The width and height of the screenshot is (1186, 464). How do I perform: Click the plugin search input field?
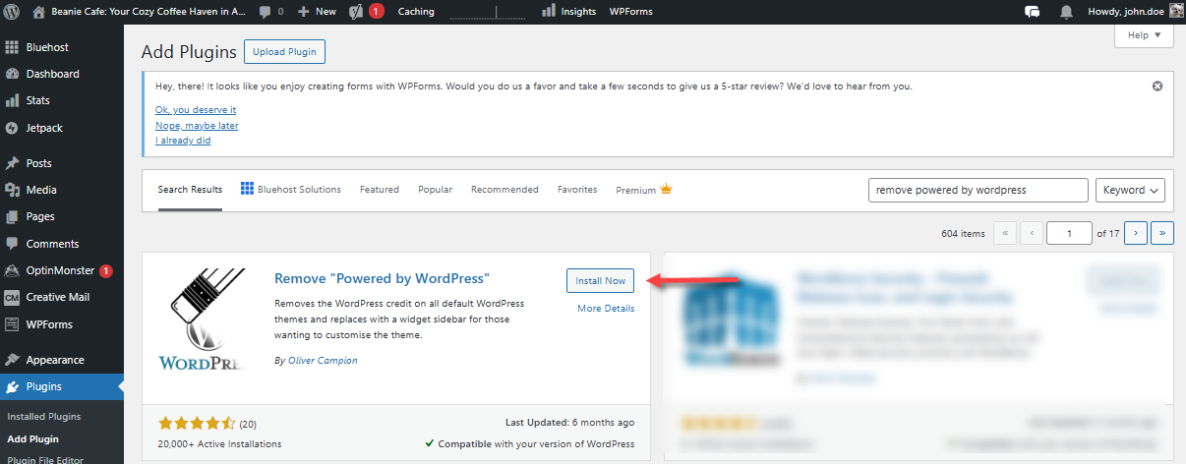point(978,190)
